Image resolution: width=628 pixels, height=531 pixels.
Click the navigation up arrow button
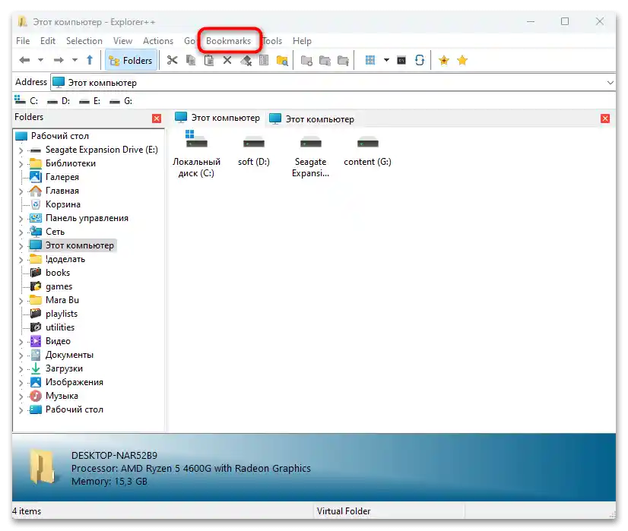[x=90, y=60]
